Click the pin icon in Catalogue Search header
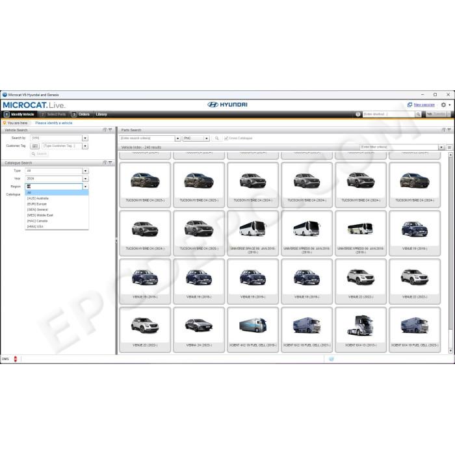This screenshot has width=455, height=455. [x=105, y=162]
